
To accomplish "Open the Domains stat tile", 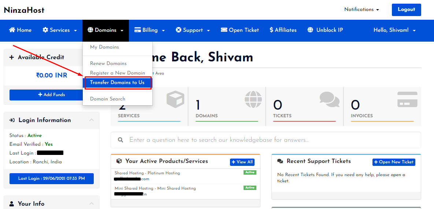I will [227, 106].
